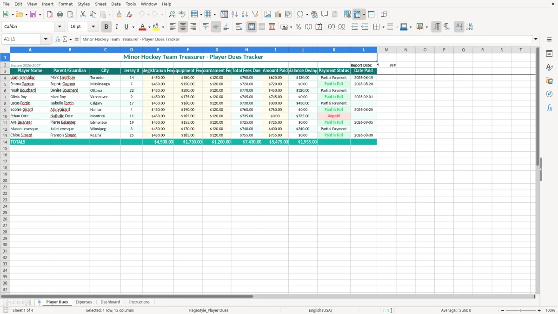This screenshot has height=314, width=558.
Task: Click the Zoom In plus button
Action: coord(539,310)
